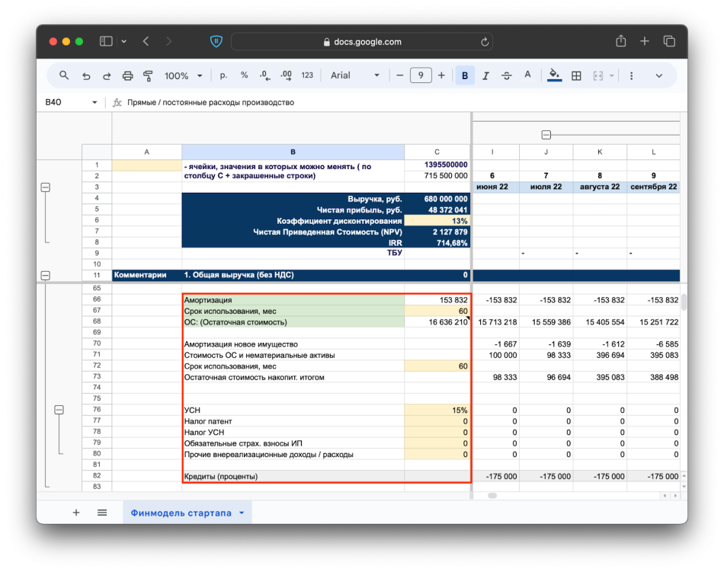724x572 pixels.
Task: Apply strikethrough formatting
Action: (x=507, y=75)
